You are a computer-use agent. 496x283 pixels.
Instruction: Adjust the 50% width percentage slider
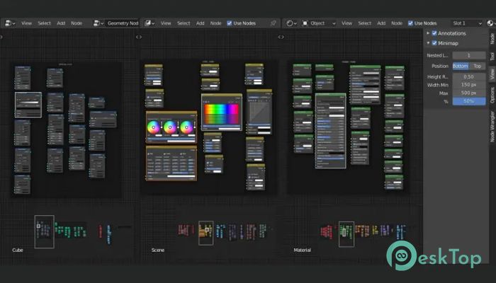[x=469, y=101]
